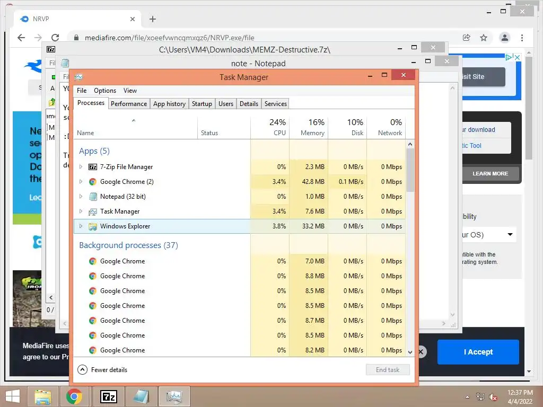
Task: Sort processes by Name column
Action: (x=135, y=128)
